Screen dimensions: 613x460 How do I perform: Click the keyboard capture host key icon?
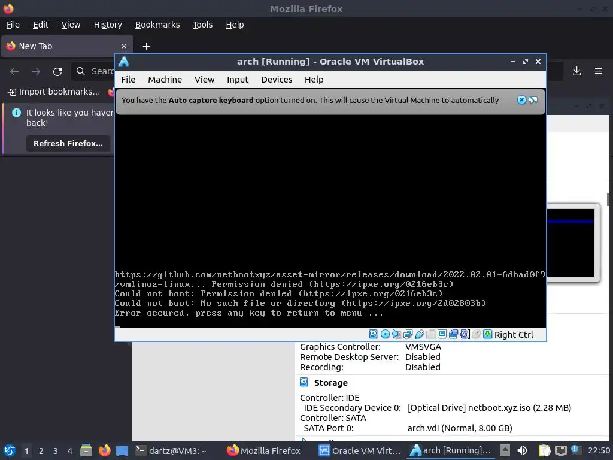tap(487, 334)
